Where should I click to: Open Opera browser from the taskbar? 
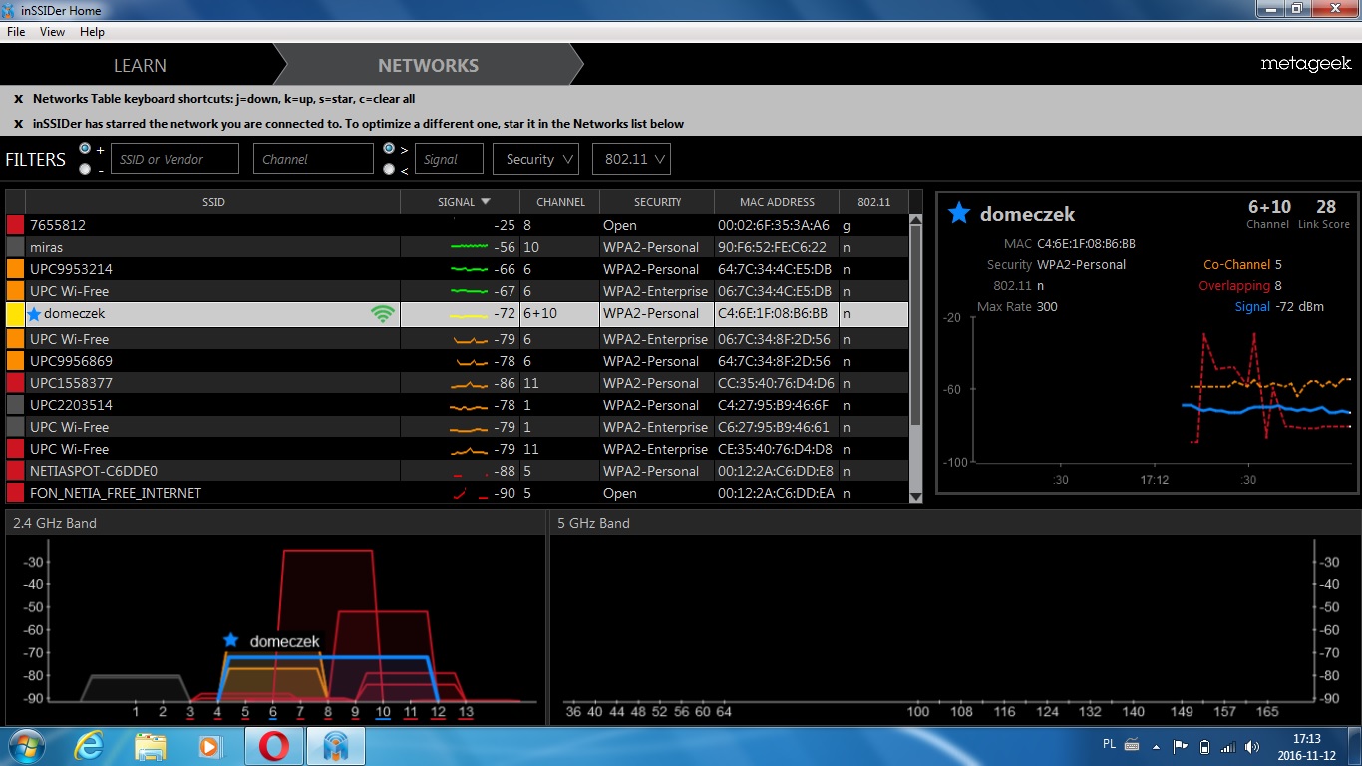click(x=274, y=746)
